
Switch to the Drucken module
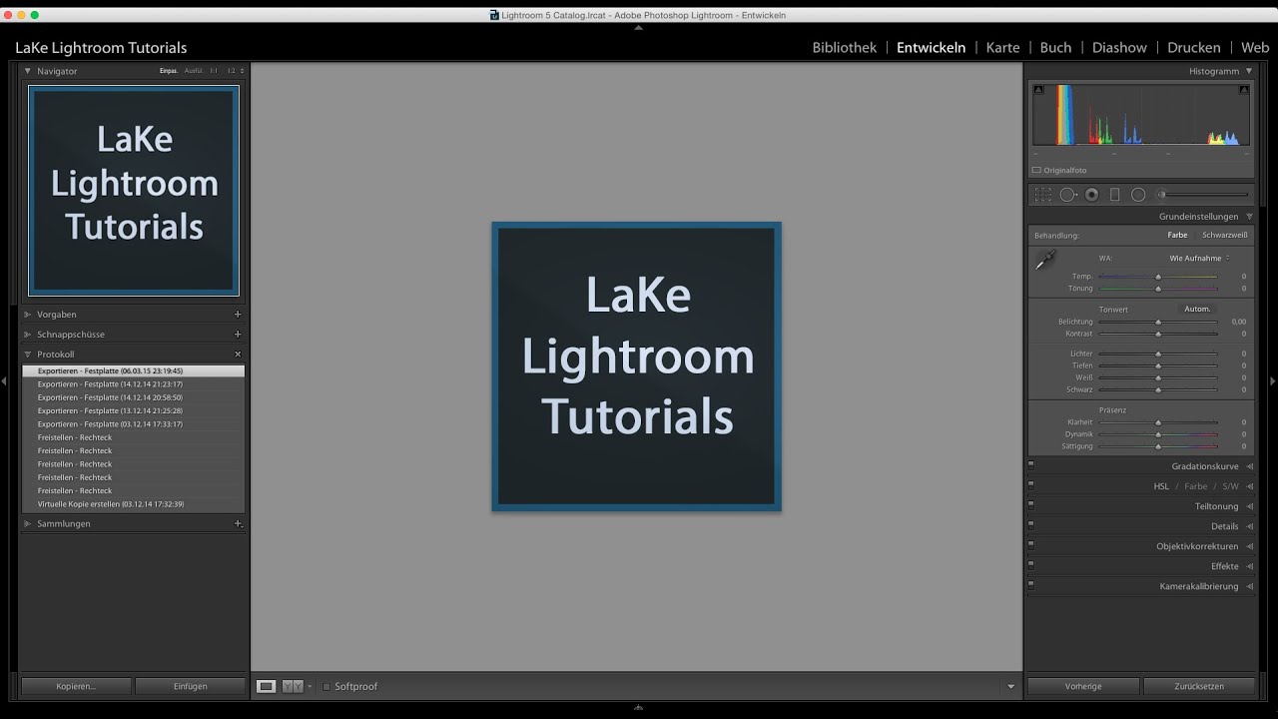click(1194, 47)
